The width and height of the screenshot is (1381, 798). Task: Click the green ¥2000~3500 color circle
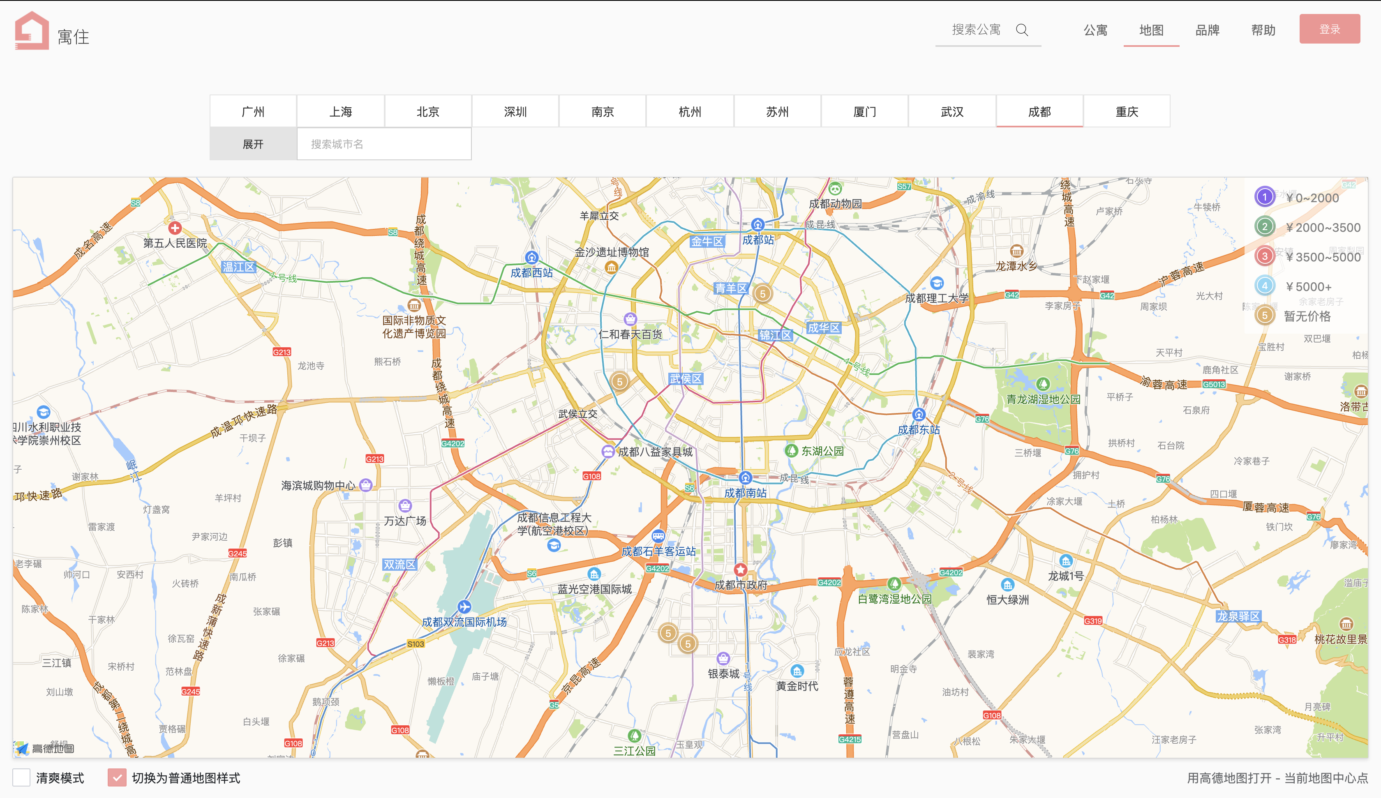[x=1264, y=227]
